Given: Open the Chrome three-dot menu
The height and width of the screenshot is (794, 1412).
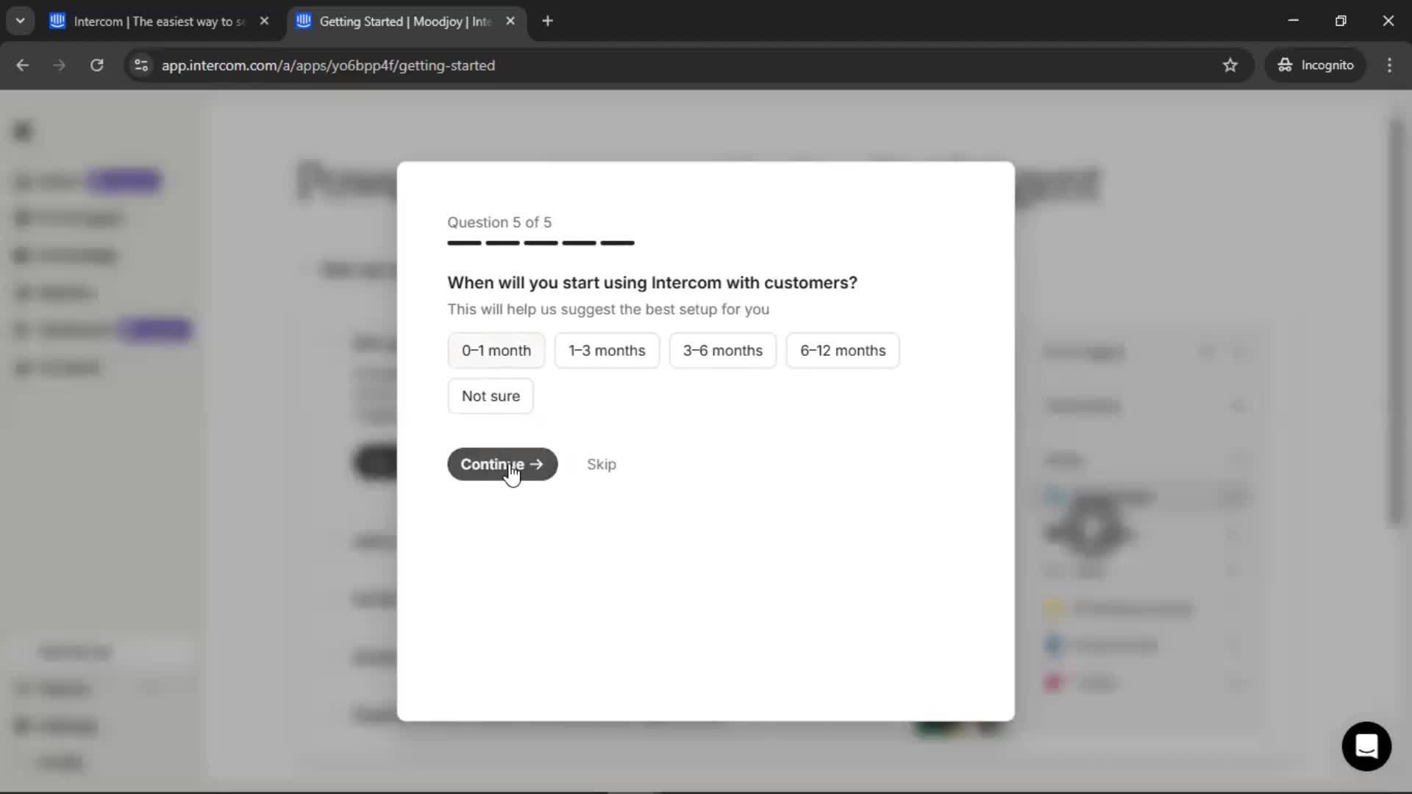Looking at the screenshot, I should [x=1389, y=65].
